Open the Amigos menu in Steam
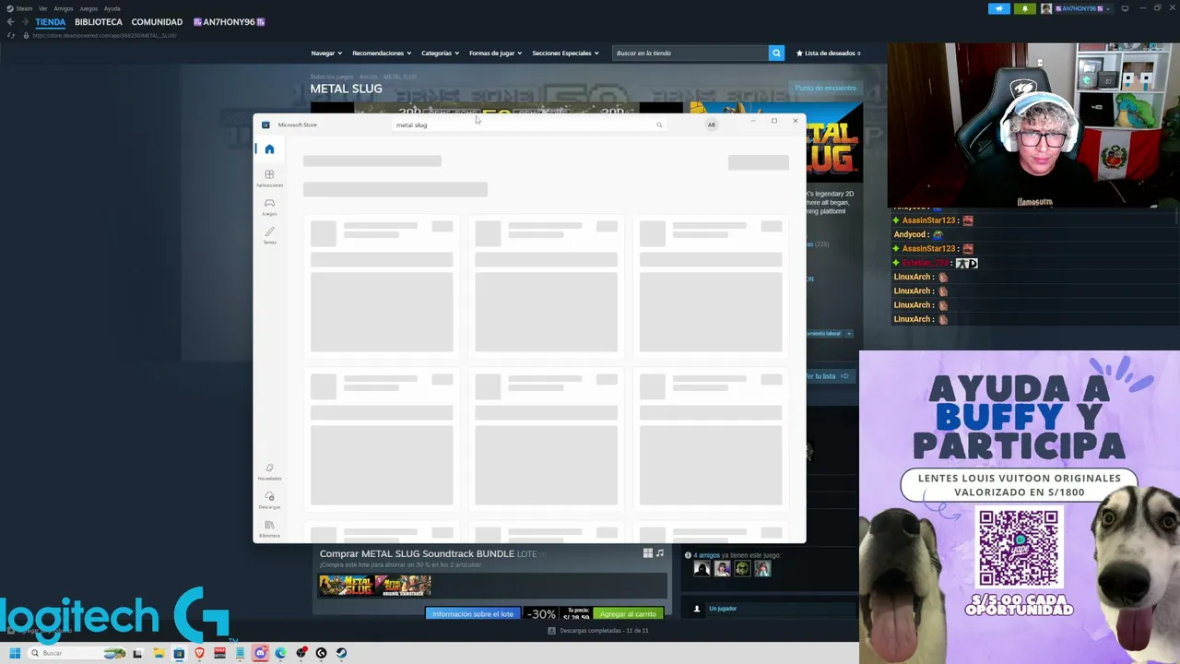 (x=64, y=8)
